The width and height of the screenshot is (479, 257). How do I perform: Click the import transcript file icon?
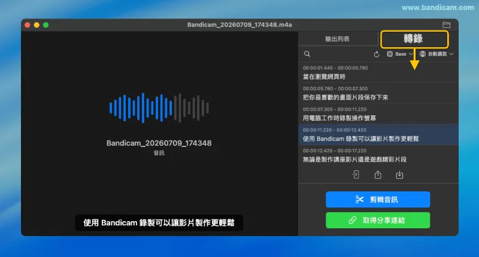click(356, 175)
